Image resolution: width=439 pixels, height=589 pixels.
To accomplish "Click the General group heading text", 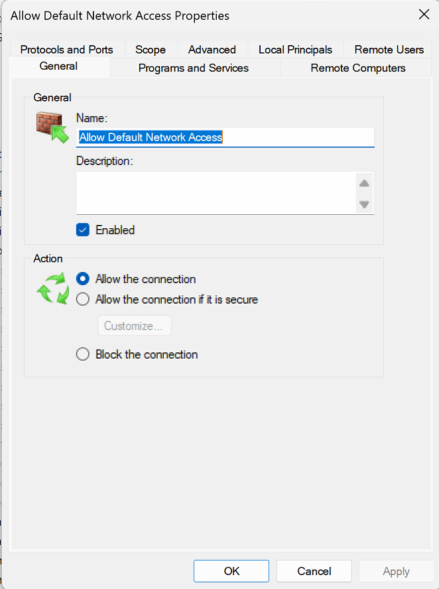I will [x=52, y=98].
